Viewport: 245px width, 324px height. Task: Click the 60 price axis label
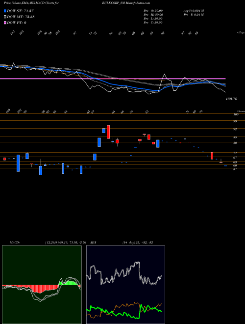pyautogui.click(x=235, y=165)
